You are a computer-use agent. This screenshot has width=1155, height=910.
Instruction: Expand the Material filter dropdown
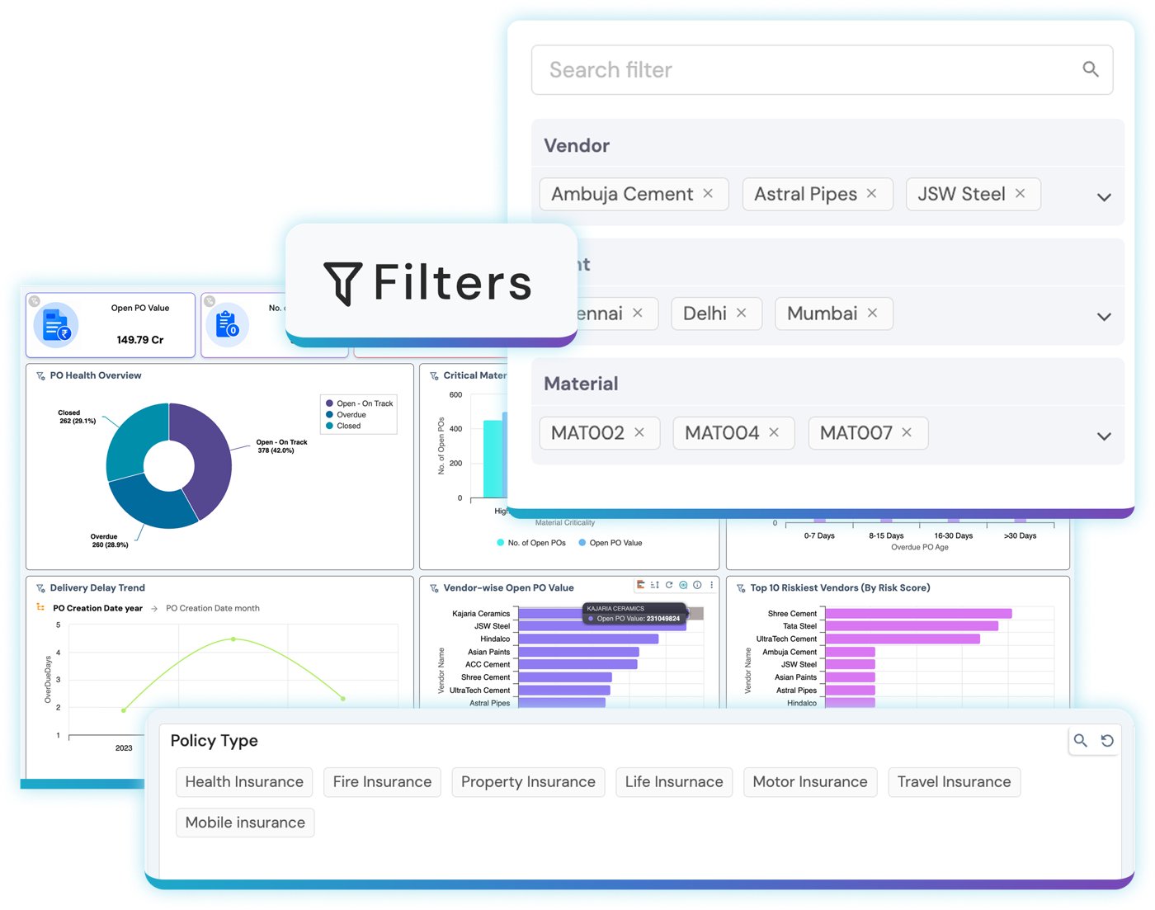click(x=1104, y=436)
